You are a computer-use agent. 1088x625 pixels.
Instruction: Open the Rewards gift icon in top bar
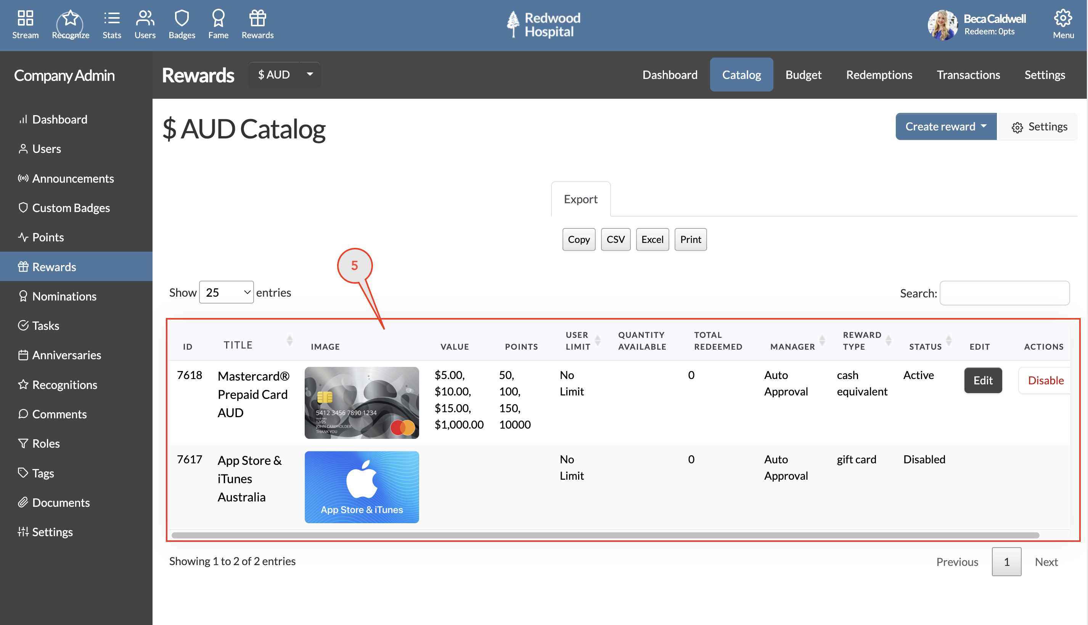coord(257,24)
